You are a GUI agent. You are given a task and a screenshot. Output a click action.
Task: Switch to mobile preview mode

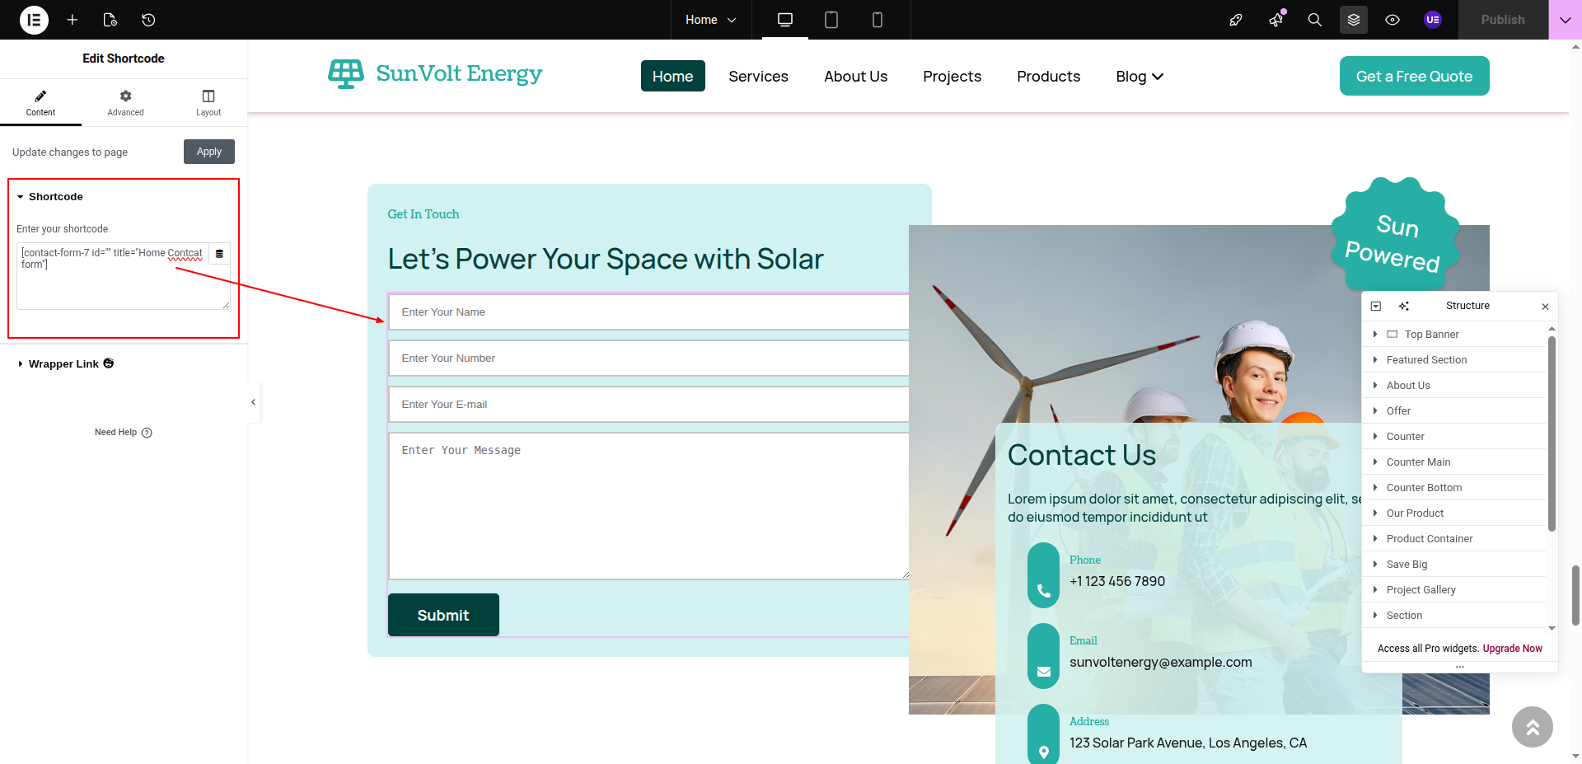click(877, 20)
